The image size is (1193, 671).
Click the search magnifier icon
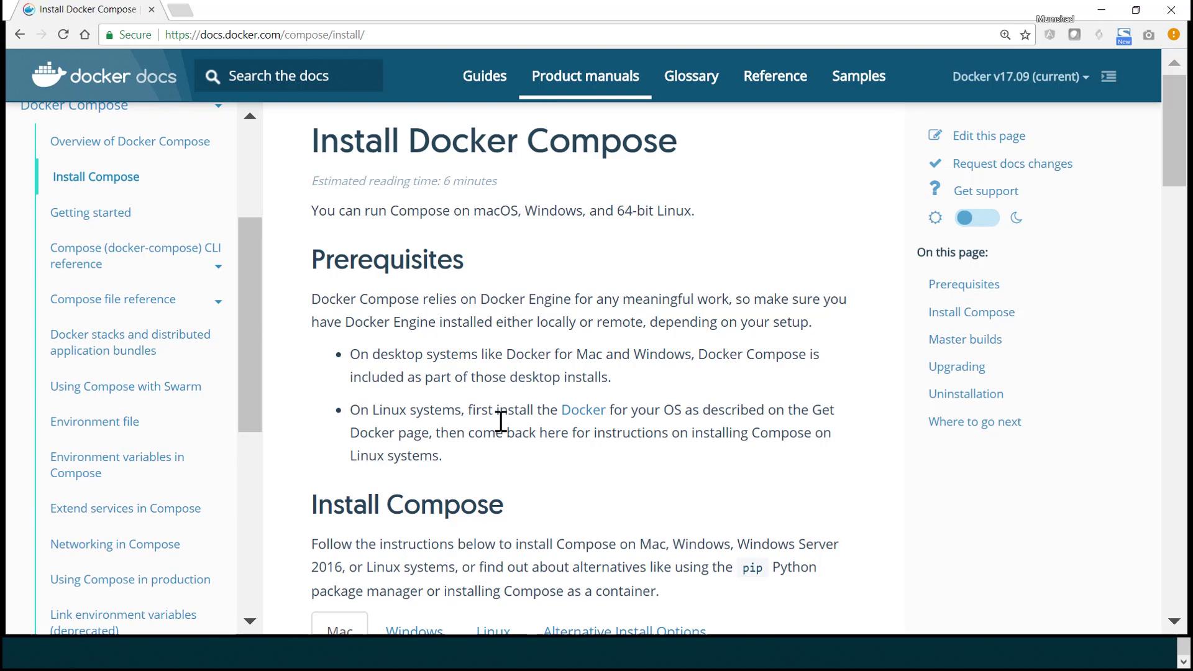pos(213,76)
